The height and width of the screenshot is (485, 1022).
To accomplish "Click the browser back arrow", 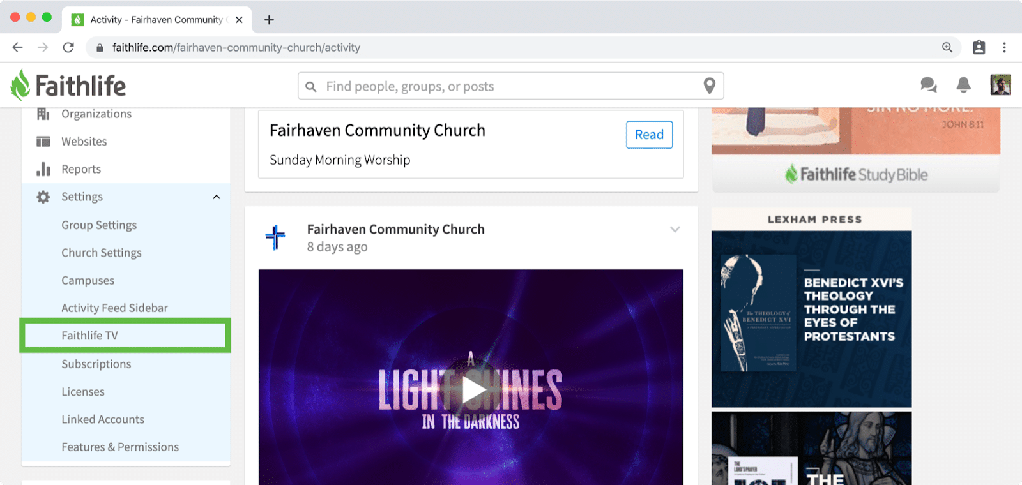I will (x=17, y=47).
